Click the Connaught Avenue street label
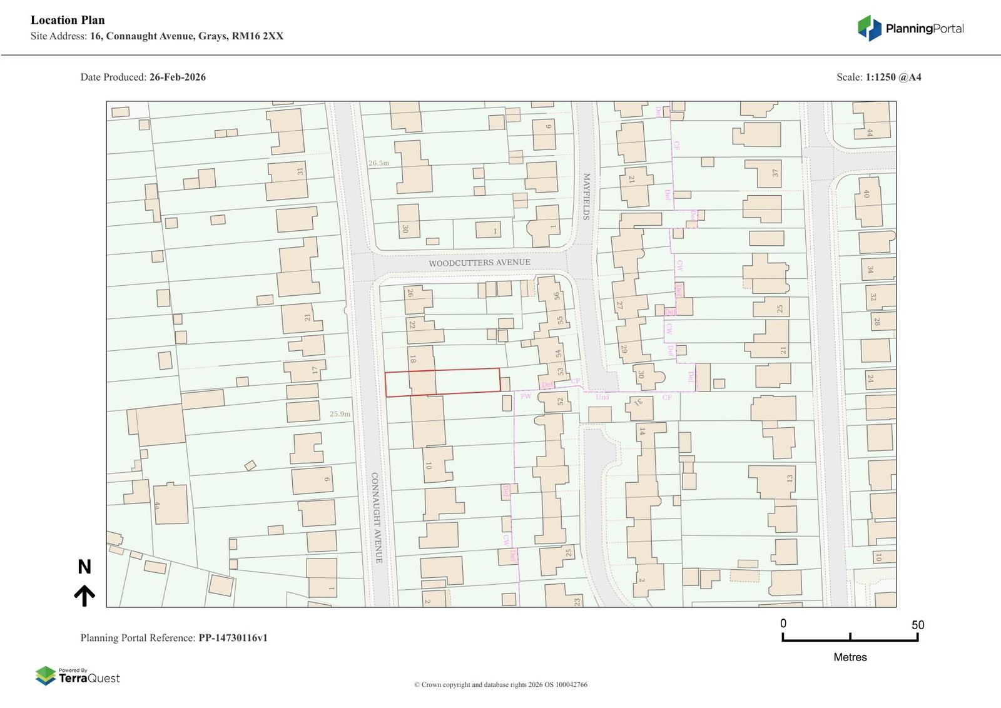Screen dimensions: 1001x708 pos(377,517)
